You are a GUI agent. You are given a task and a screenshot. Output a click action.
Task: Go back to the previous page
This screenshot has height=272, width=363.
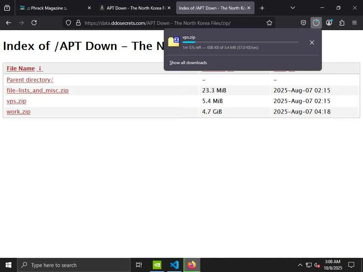click(x=9, y=23)
